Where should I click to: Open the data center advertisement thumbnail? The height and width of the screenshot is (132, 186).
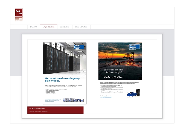[65, 73]
